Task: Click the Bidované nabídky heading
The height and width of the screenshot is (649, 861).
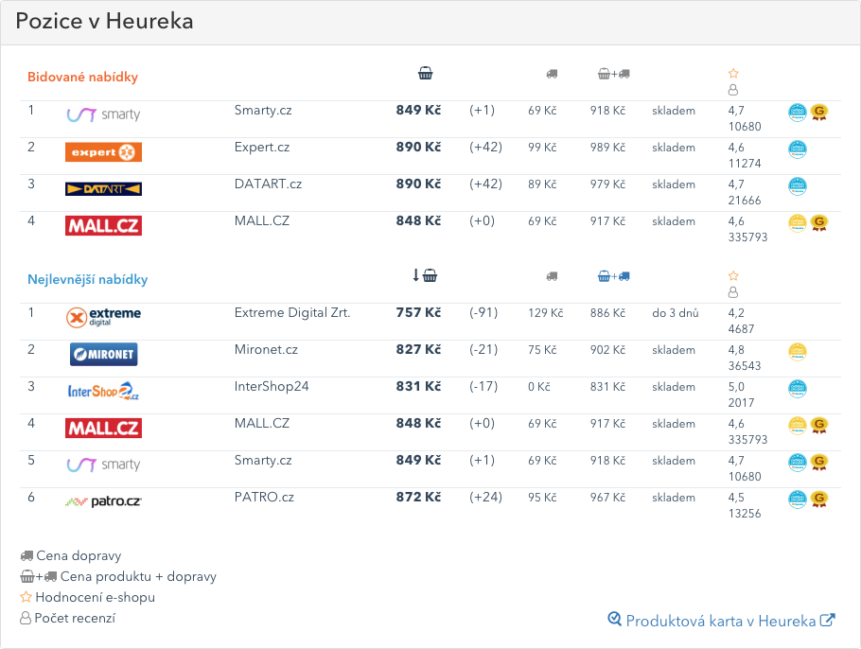Action: tap(83, 77)
